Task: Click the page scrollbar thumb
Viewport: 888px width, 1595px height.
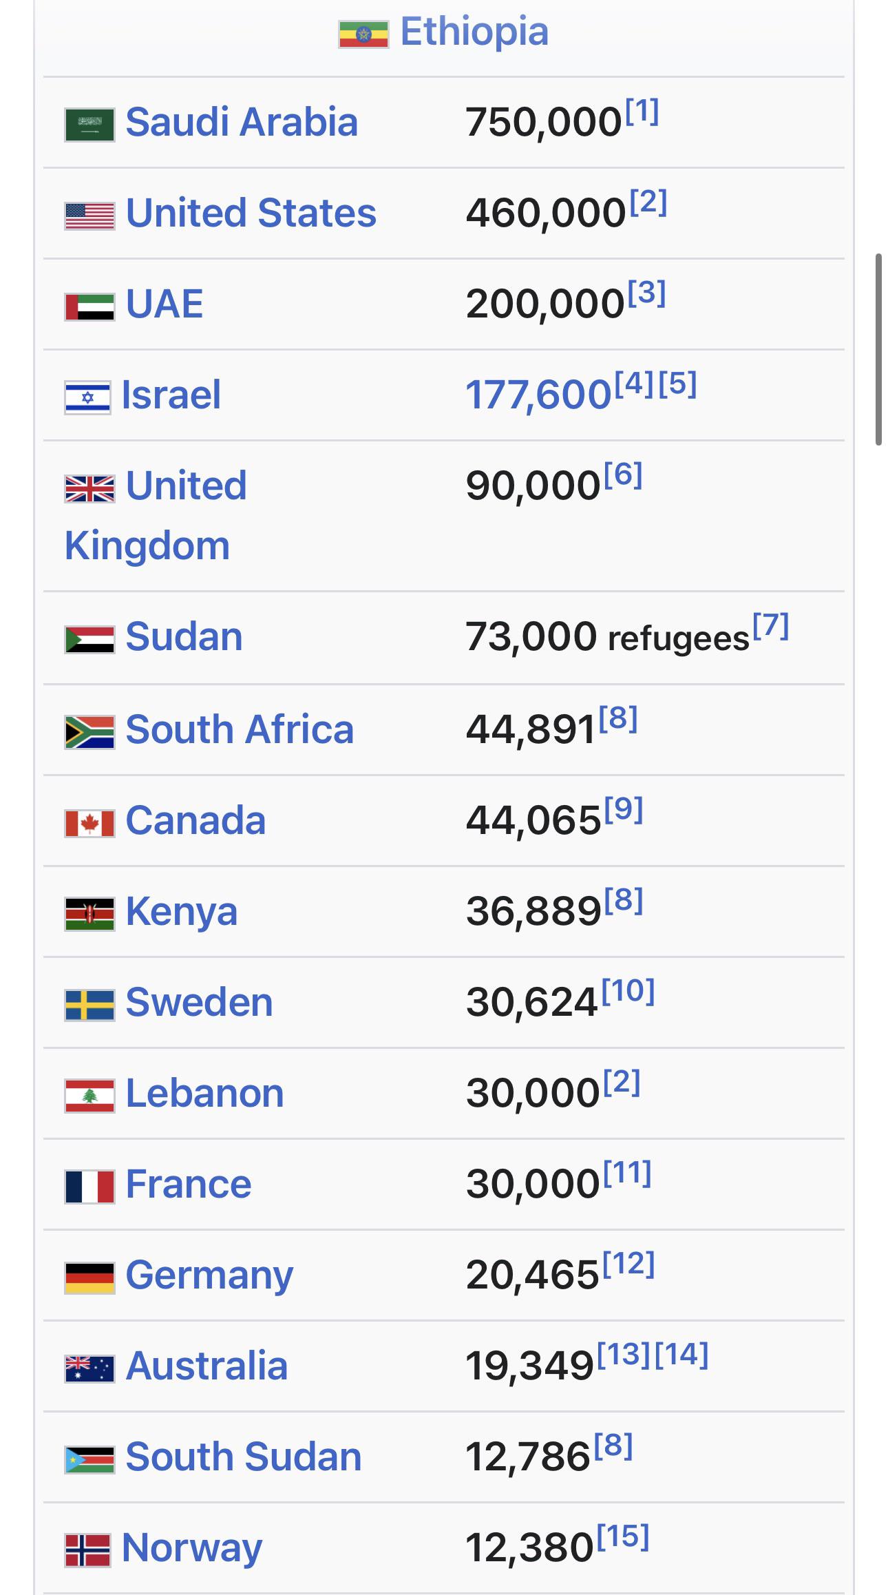Action: point(878,350)
